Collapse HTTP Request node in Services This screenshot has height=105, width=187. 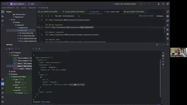click(7, 52)
